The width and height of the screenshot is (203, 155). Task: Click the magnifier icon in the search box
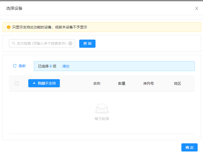click(13, 43)
